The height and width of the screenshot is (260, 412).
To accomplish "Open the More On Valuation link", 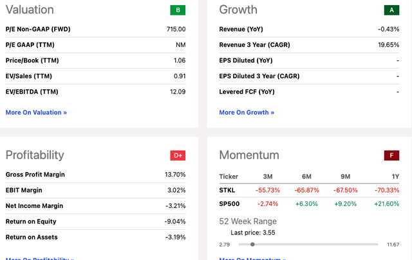I will click(x=36, y=112).
